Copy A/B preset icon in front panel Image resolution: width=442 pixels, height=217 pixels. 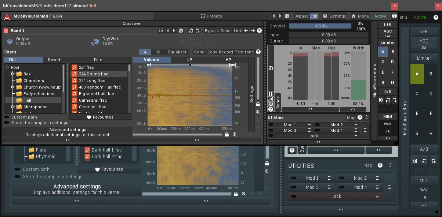click(388, 100)
